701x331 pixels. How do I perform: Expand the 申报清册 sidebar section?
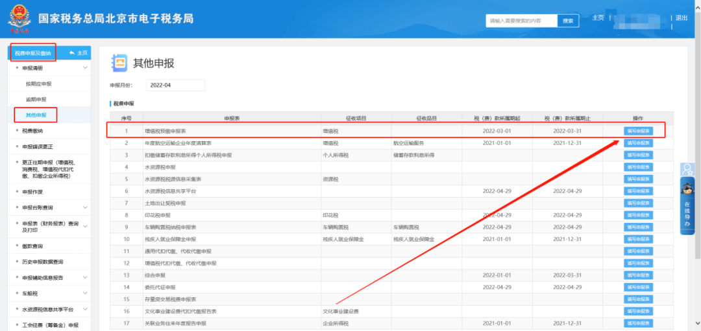[x=85, y=68]
